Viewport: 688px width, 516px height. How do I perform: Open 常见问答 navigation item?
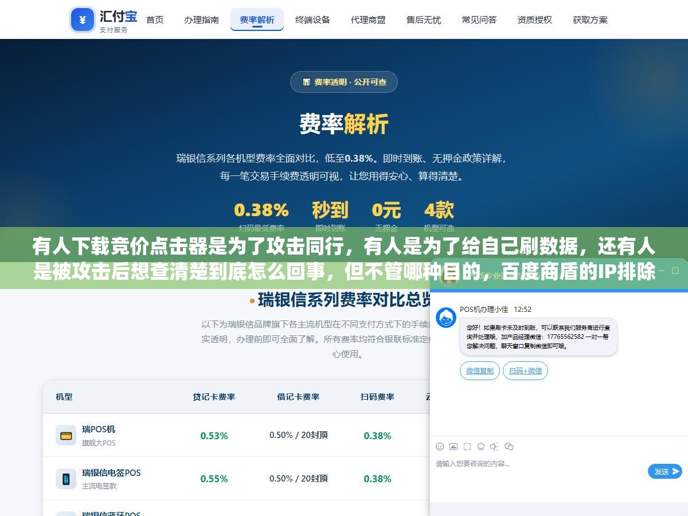tap(479, 19)
